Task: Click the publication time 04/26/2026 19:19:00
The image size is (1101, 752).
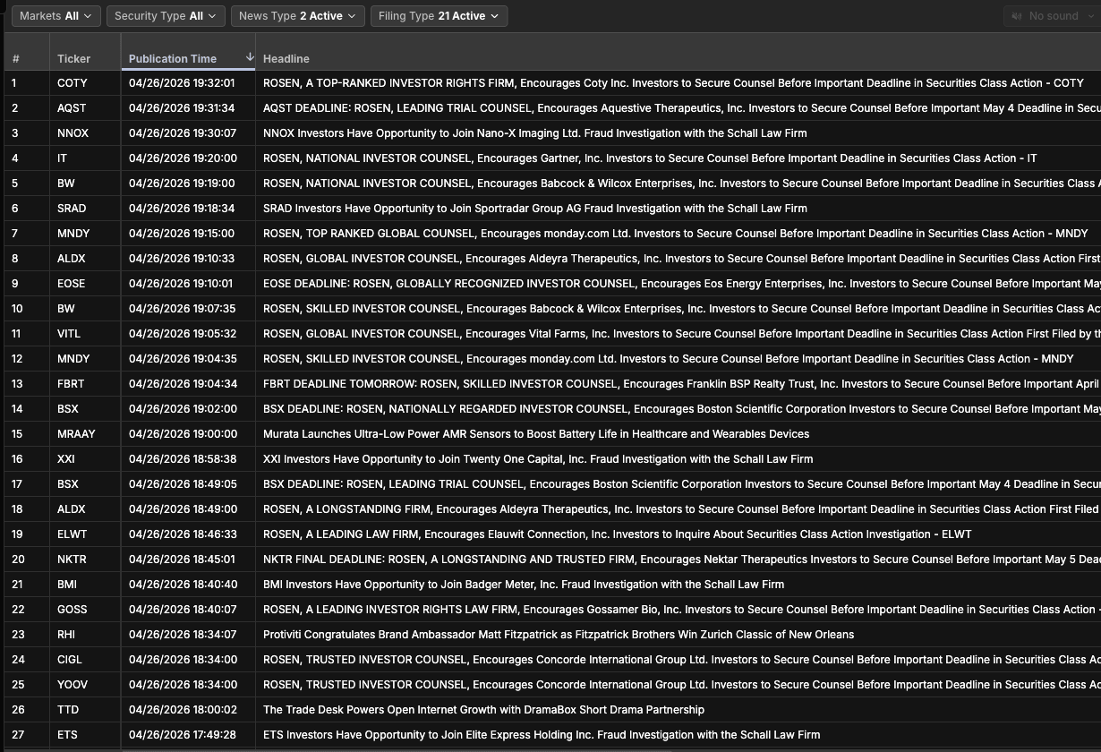Action: pyautogui.click(x=183, y=184)
